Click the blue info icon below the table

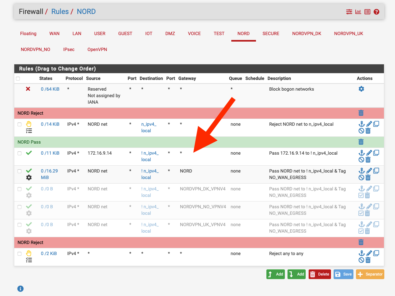pos(20,289)
